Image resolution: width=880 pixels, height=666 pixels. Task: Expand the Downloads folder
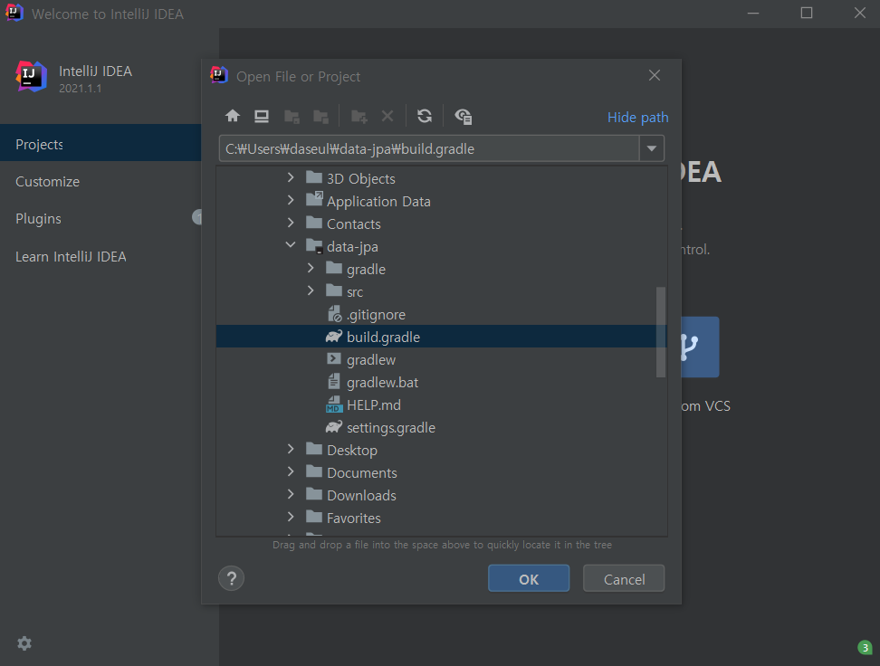point(291,494)
